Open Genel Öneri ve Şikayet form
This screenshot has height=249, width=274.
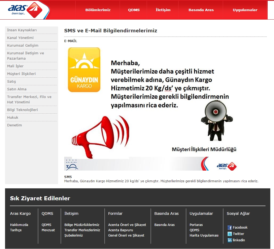pos(126,235)
